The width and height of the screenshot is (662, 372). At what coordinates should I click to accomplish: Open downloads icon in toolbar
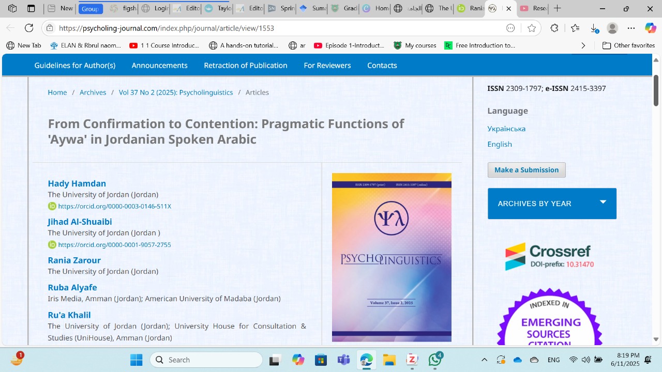pos(594,28)
